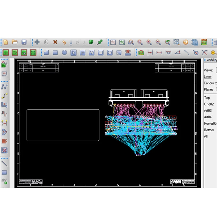Click the FLIP board icon
This screenshot has height=217, width=217.
(x=204, y=42)
